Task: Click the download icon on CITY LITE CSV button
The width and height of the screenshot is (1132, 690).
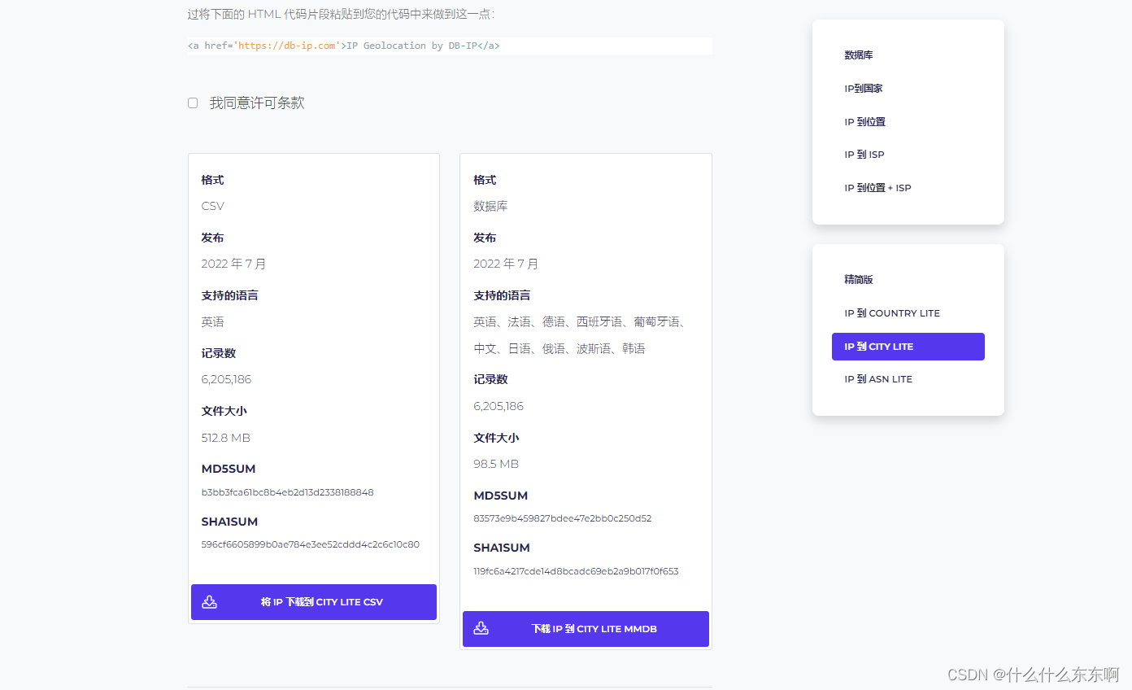Action: coord(210,602)
